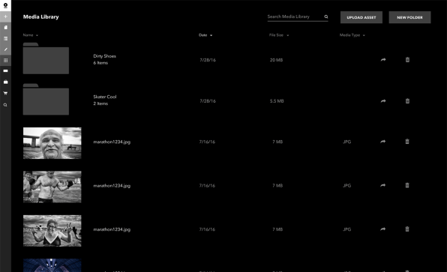447x272 pixels.
Task: Open the briefcase icon in sidebar
Action: tap(5, 82)
